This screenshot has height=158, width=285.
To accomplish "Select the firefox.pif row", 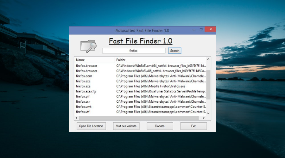I will (140, 96).
